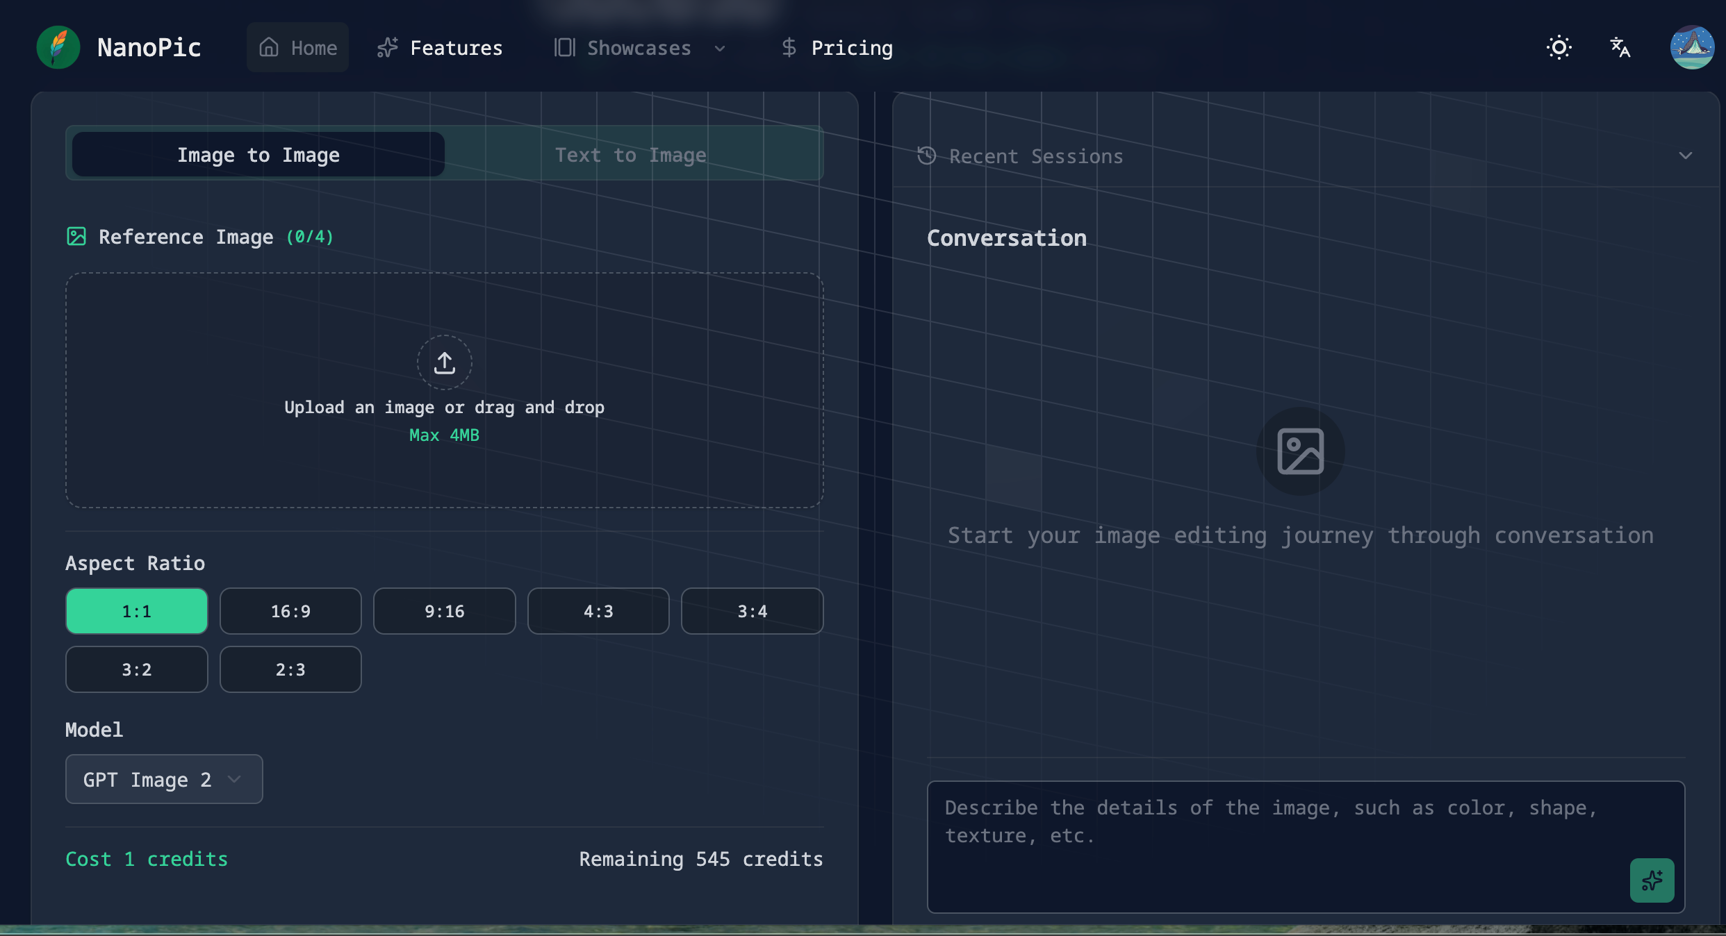Open the Features nav item
This screenshot has height=936, width=1726.
point(439,47)
